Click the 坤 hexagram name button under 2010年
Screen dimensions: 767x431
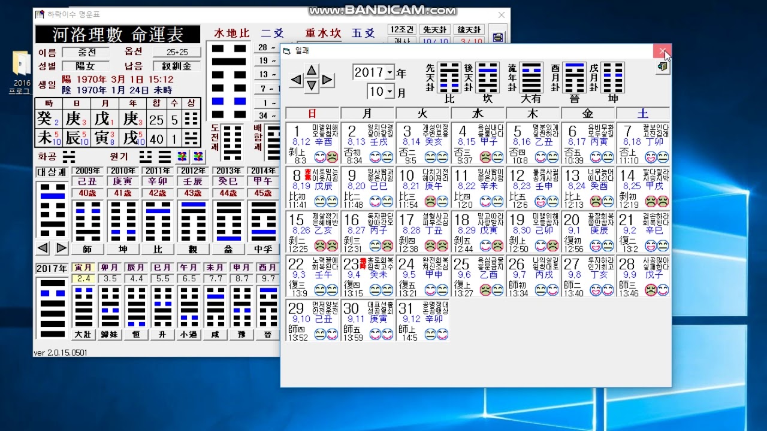coord(123,248)
